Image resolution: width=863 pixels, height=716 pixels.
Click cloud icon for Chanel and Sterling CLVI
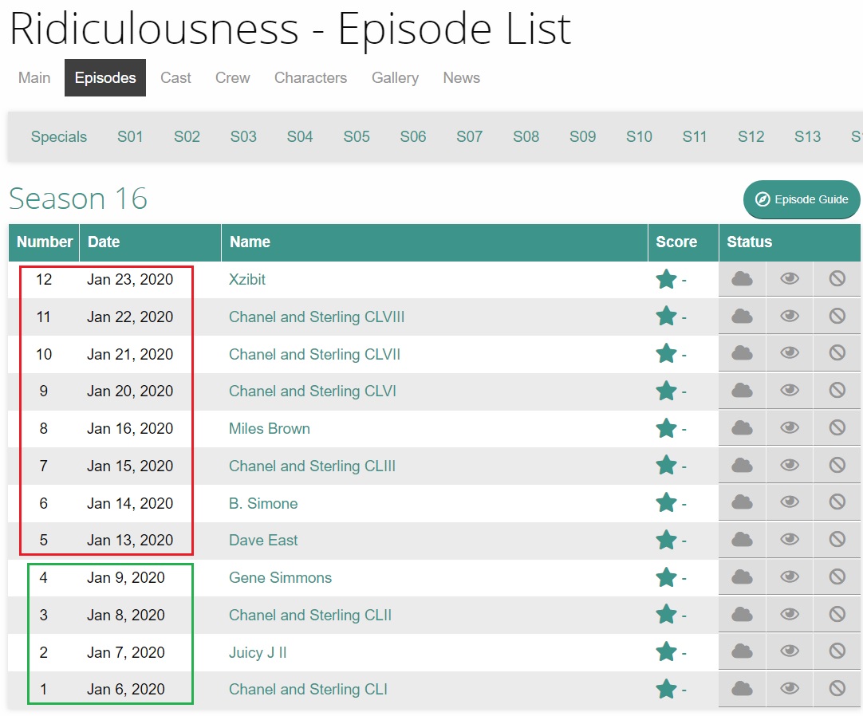click(741, 391)
